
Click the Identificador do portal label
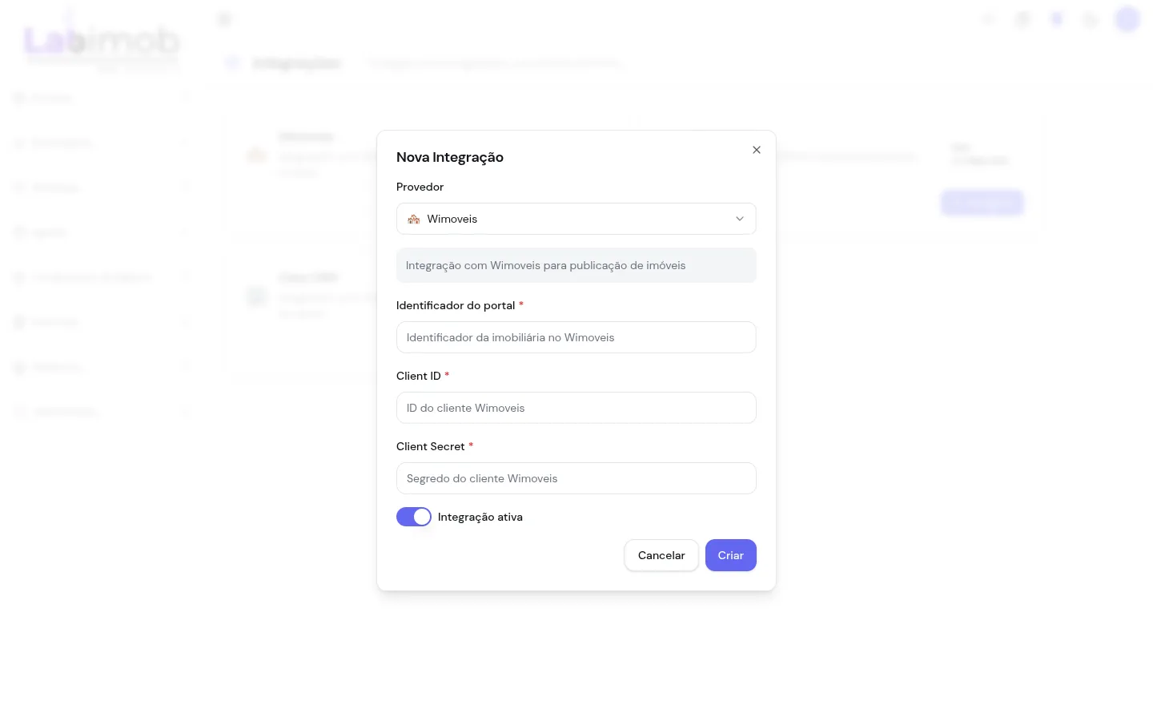point(456,305)
